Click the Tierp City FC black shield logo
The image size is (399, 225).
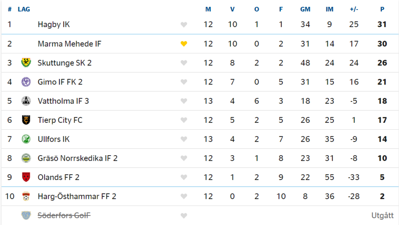point(26,120)
